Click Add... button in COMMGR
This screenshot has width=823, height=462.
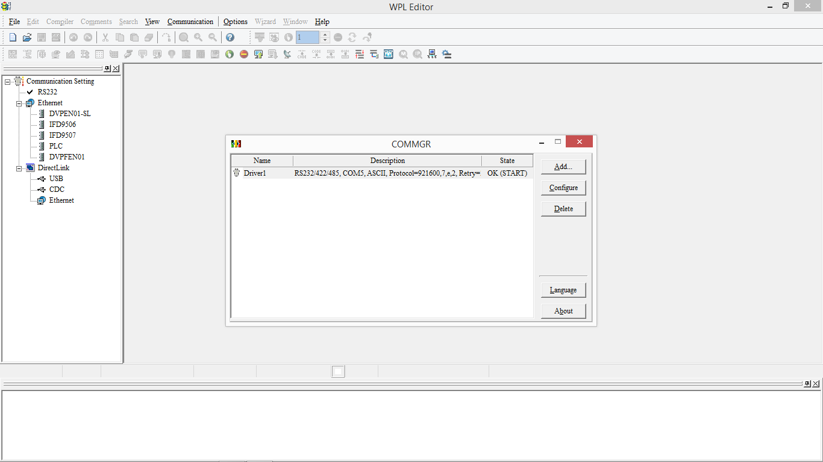(563, 167)
